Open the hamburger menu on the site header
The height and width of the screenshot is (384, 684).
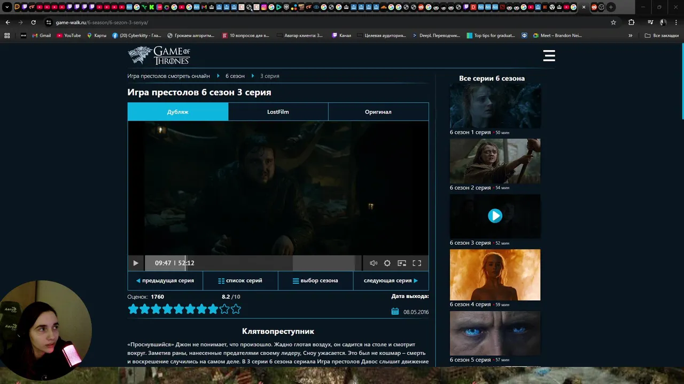tap(549, 55)
